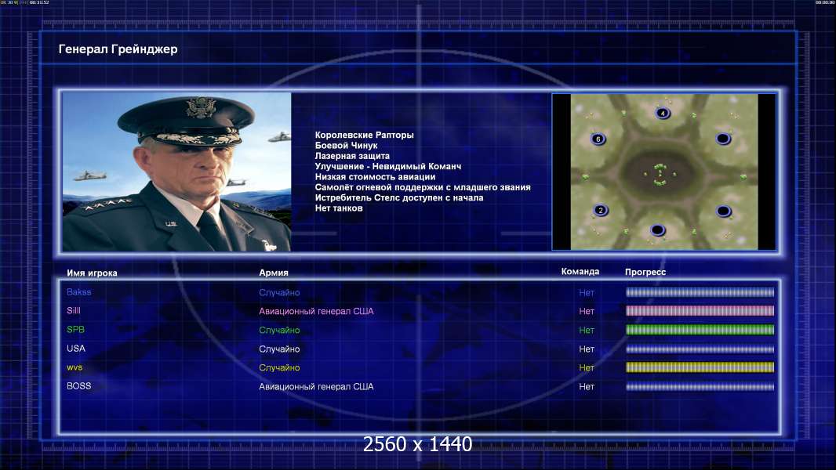
Task: Select player name "Silll"
Action: tap(74, 311)
